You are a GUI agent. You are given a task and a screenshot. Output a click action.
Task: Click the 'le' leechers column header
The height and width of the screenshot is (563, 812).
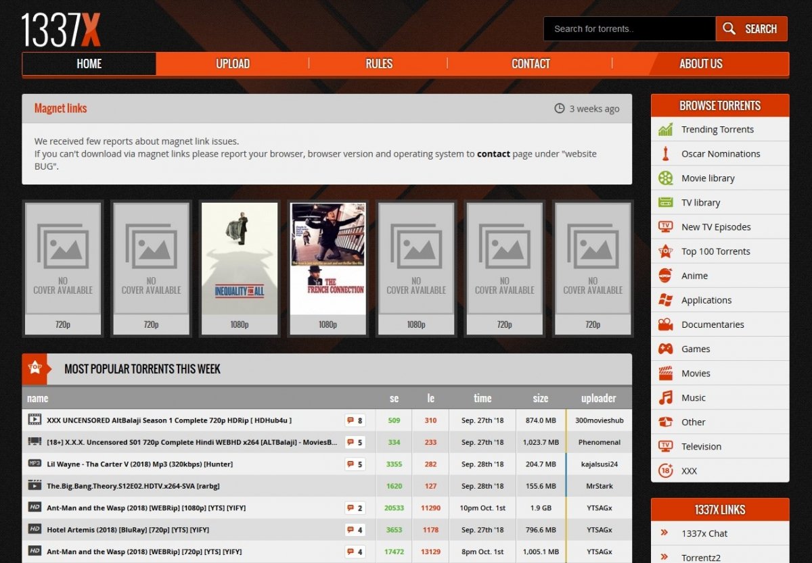pyautogui.click(x=430, y=398)
